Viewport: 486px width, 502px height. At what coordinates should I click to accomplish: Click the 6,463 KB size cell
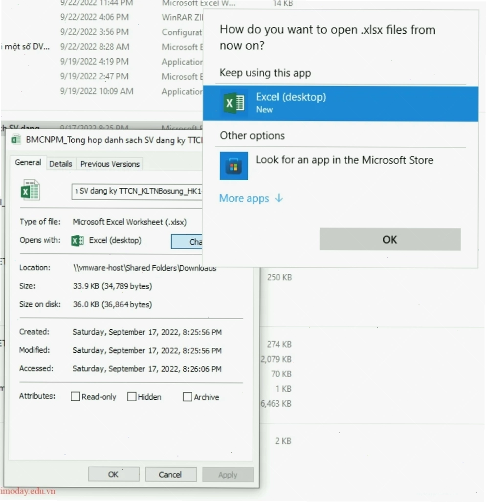pos(276,404)
